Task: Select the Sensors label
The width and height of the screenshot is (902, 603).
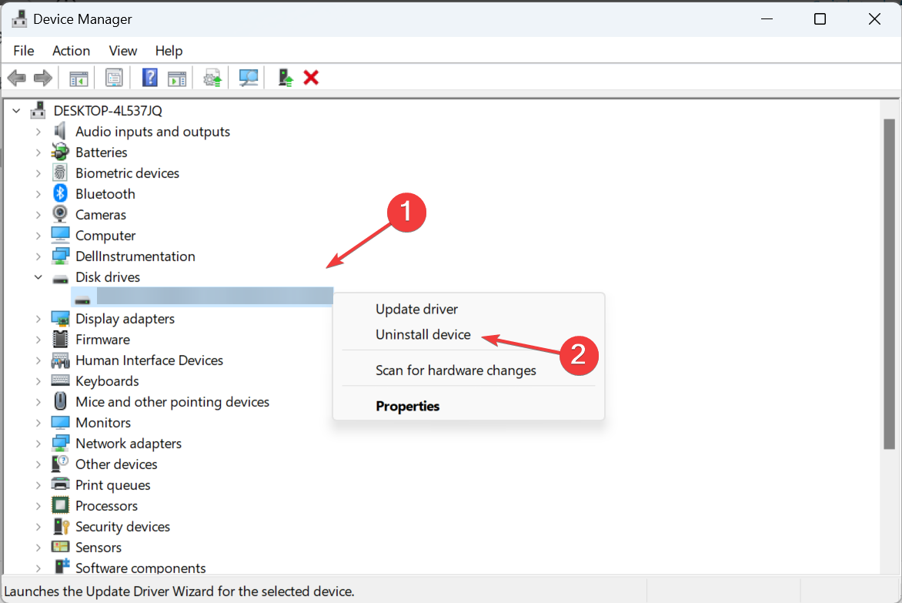Action: pyautogui.click(x=99, y=547)
